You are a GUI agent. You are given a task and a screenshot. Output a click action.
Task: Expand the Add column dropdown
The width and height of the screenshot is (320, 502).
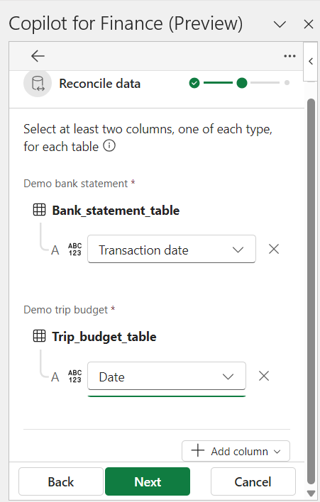click(236, 451)
